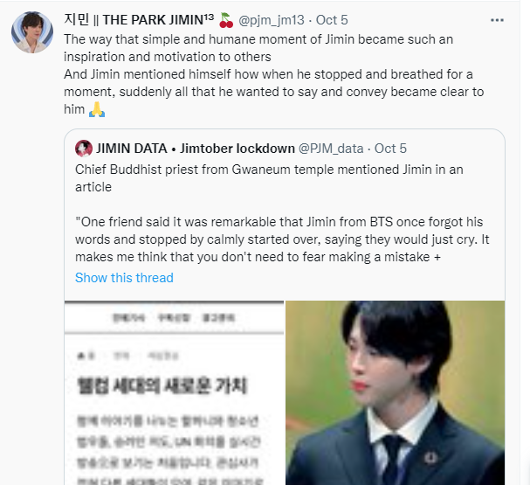Open THE PARK JIMIN display name
This screenshot has width=530, height=485.
pos(139,19)
